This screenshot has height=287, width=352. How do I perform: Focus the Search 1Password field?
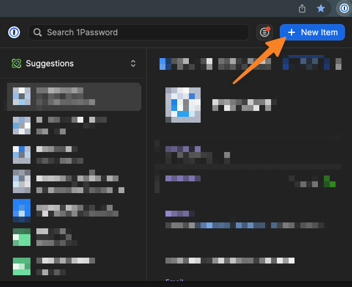[x=141, y=32]
